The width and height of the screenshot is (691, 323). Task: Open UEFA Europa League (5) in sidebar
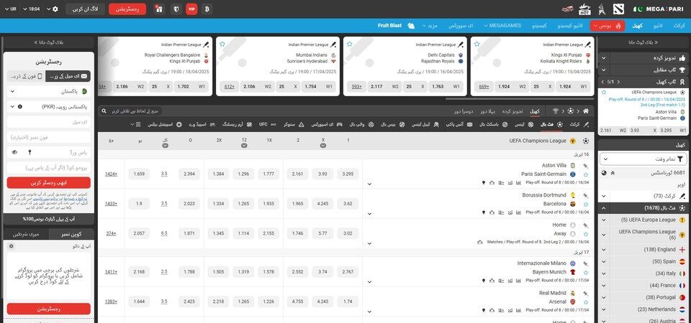coord(643,220)
